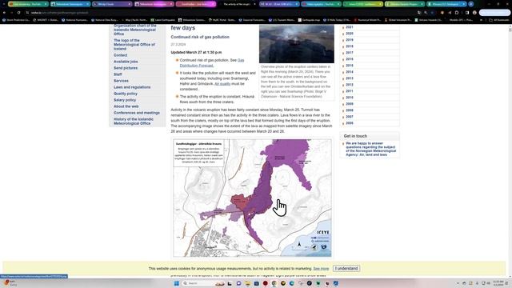
Task: Open the 2009 news archive year
Action: tap(350, 104)
